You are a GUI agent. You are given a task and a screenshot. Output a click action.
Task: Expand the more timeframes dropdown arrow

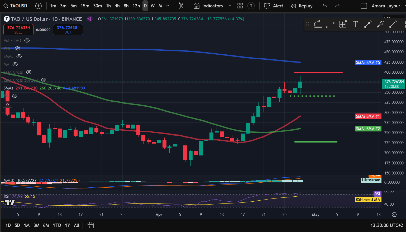(x=168, y=6)
